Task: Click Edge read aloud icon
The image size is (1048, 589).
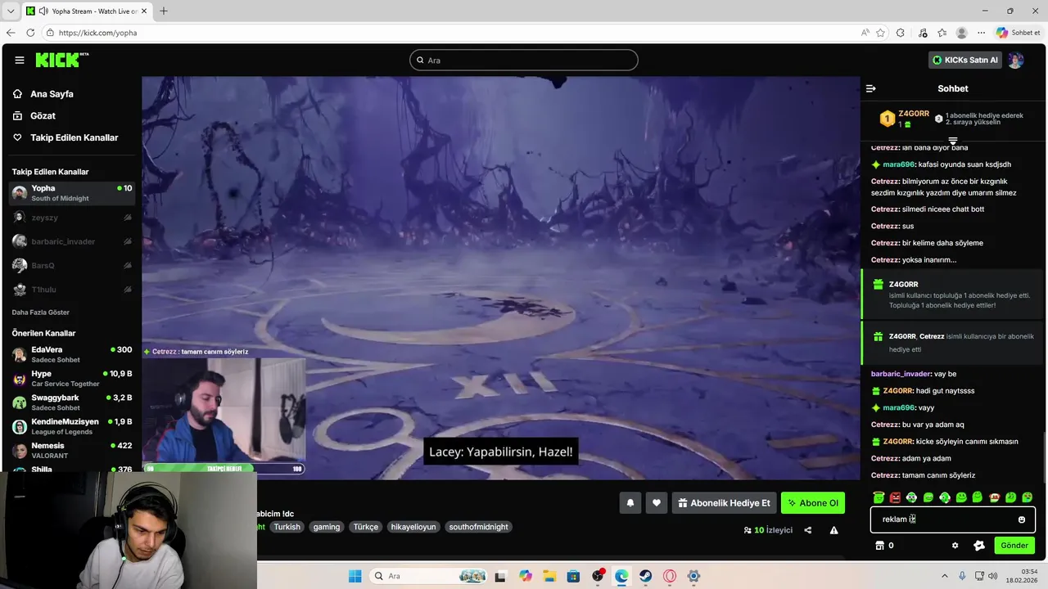Action: (x=865, y=33)
